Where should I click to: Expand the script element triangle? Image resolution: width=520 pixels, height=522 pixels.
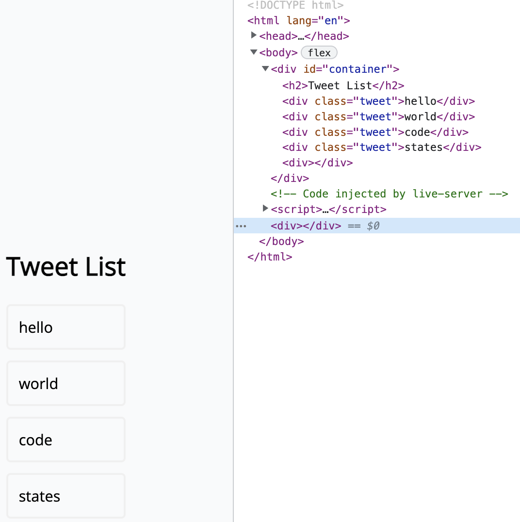(x=265, y=208)
